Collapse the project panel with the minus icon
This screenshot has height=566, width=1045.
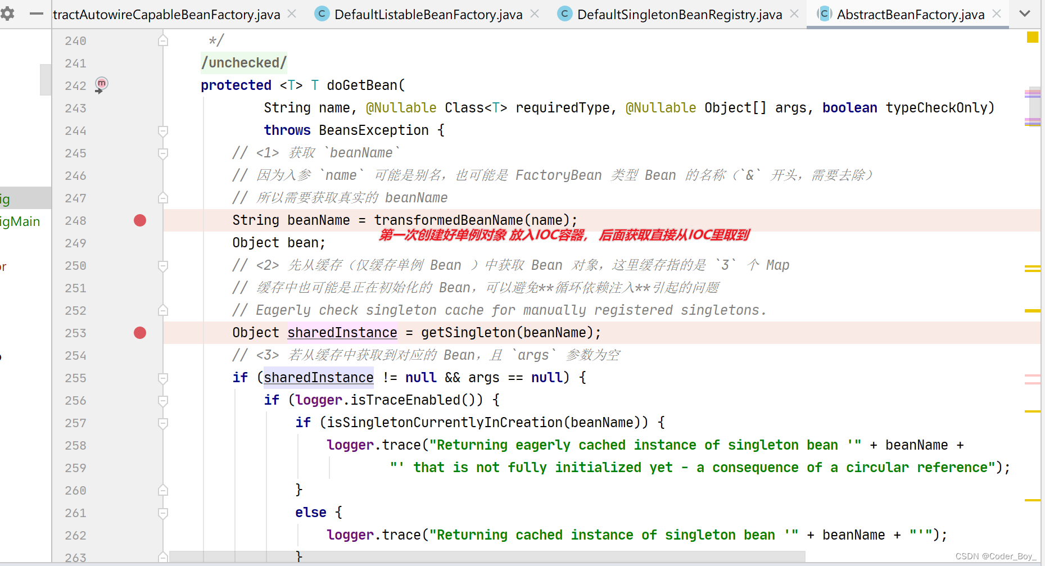[x=36, y=13]
